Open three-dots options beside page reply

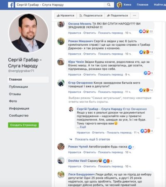(x=158, y=118)
